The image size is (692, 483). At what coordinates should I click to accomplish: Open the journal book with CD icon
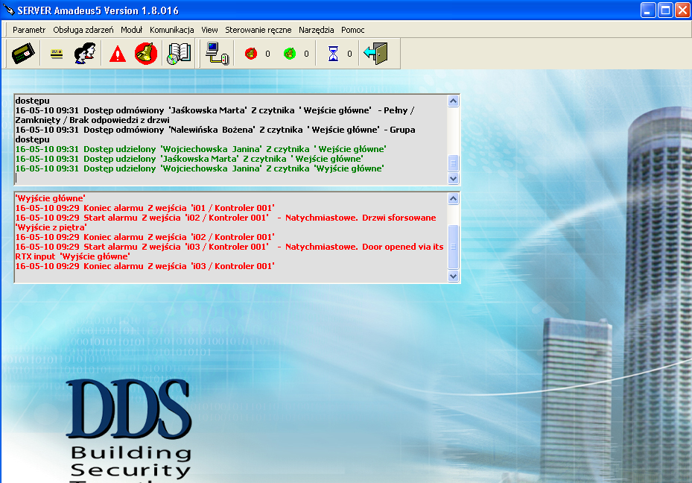point(179,54)
